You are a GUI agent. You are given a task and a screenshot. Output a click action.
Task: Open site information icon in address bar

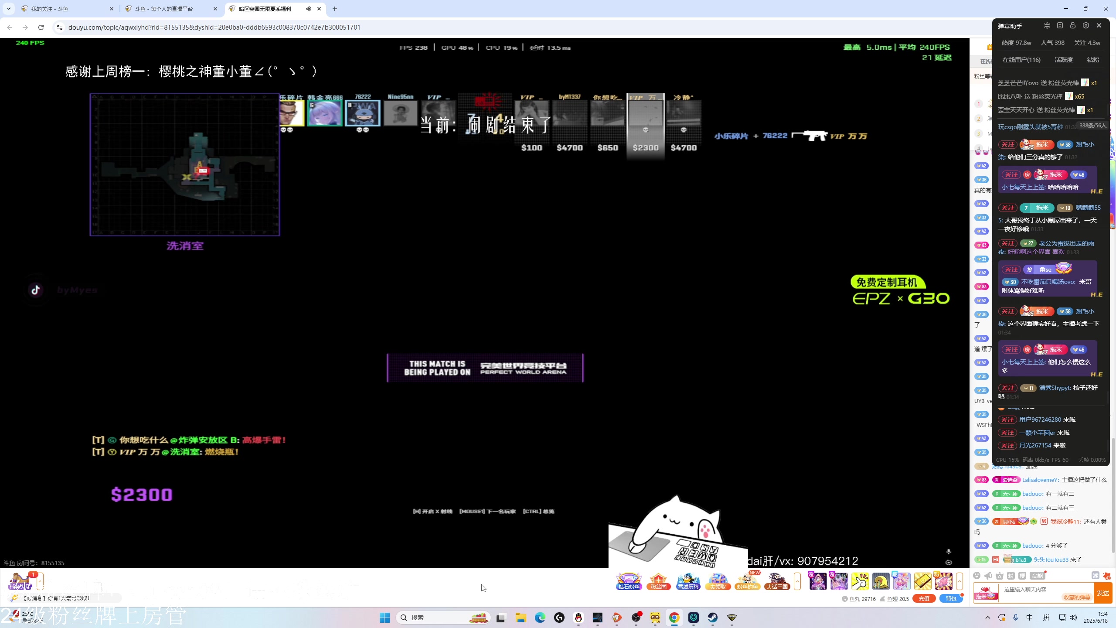(x=60, y=27)
